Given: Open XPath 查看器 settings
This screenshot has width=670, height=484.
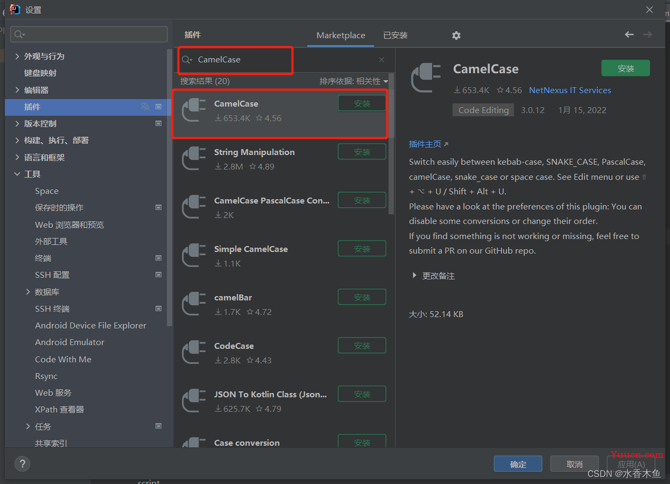Looking at the screenshot, I should click(59, 409).
